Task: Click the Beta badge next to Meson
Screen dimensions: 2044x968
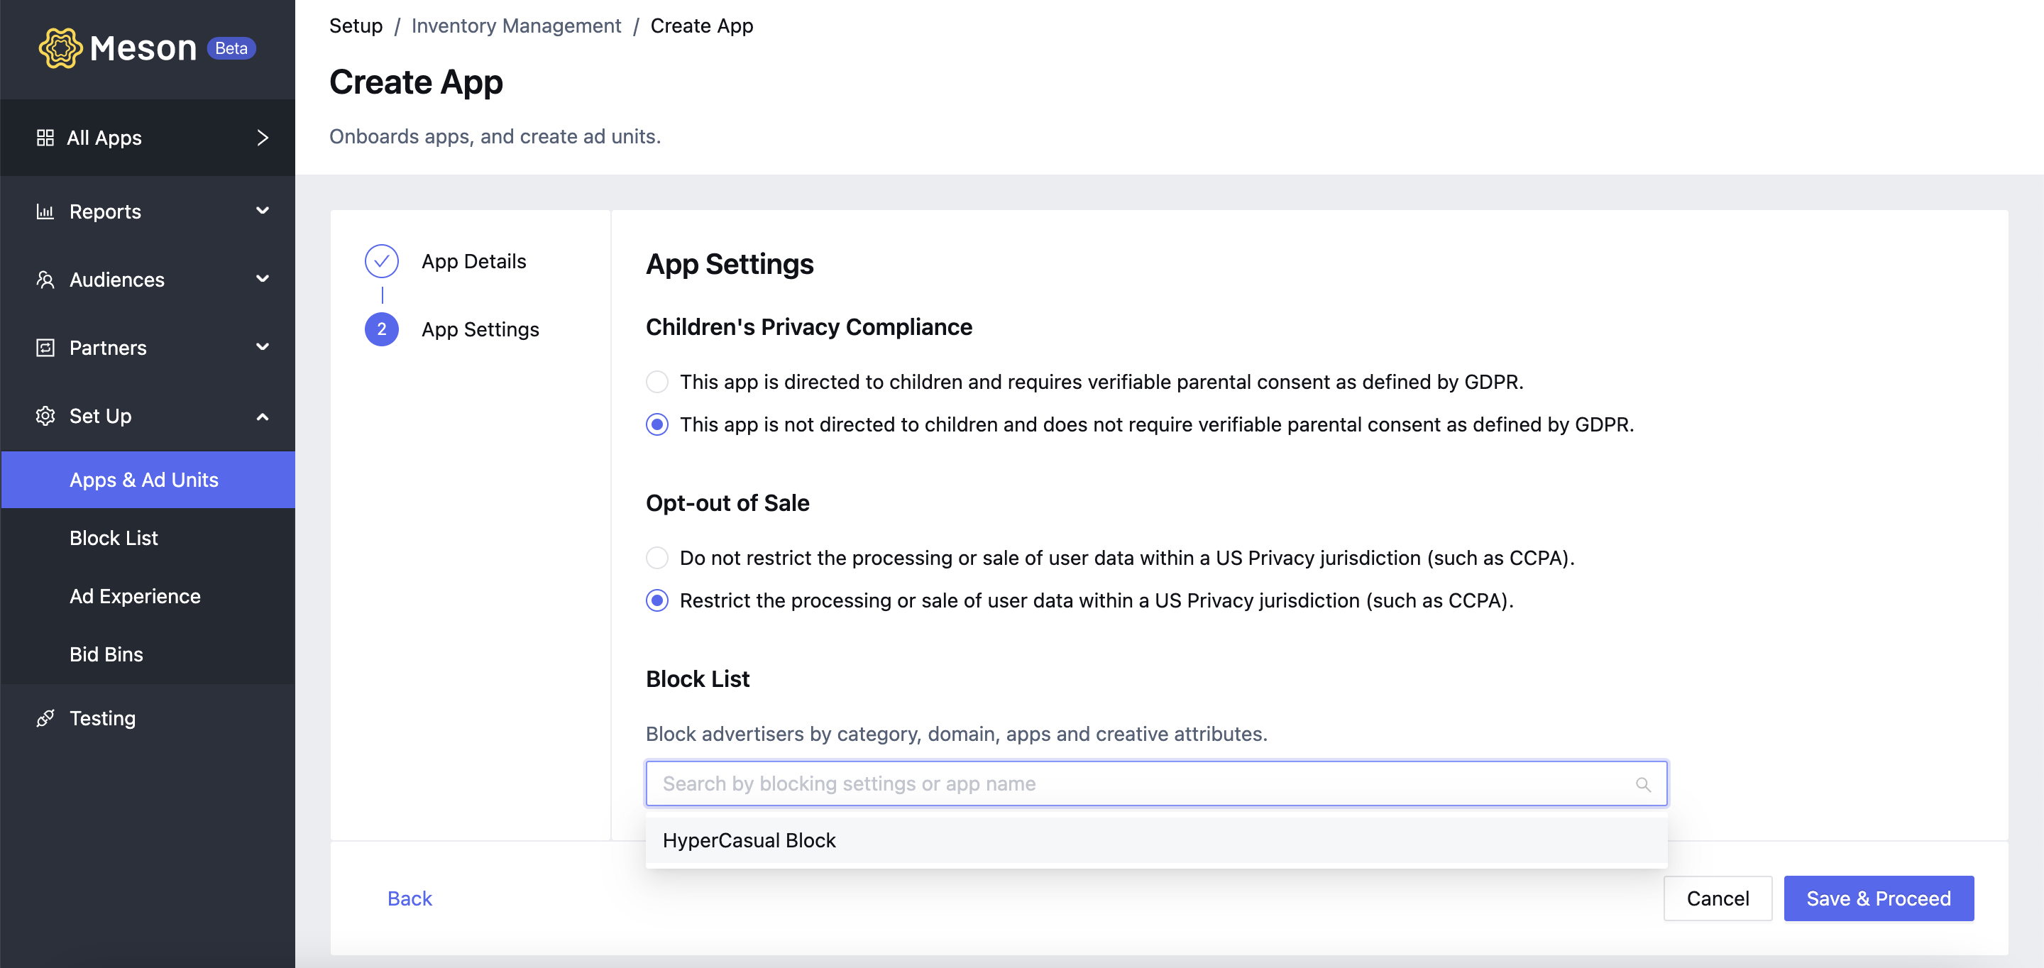Action: [231, 48]
